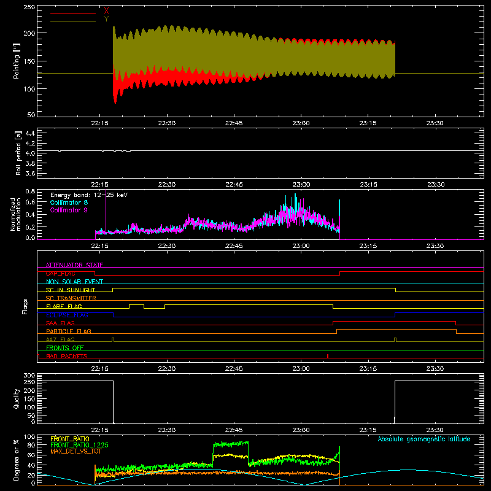Click the 4.0 value on Roll period axis
The height and width of the screenshot is (491, 491).
pos(30,153)
